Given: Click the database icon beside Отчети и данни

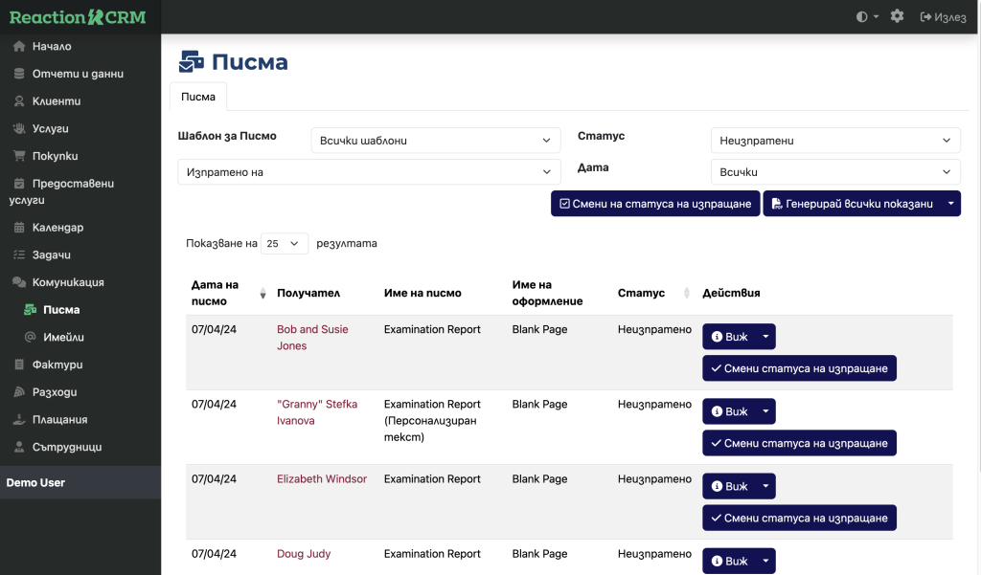Looking at the screenshot, I should tap(19, 74).
